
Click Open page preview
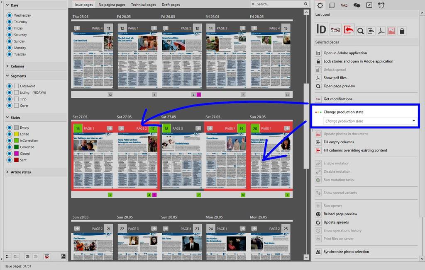(339, 86)
